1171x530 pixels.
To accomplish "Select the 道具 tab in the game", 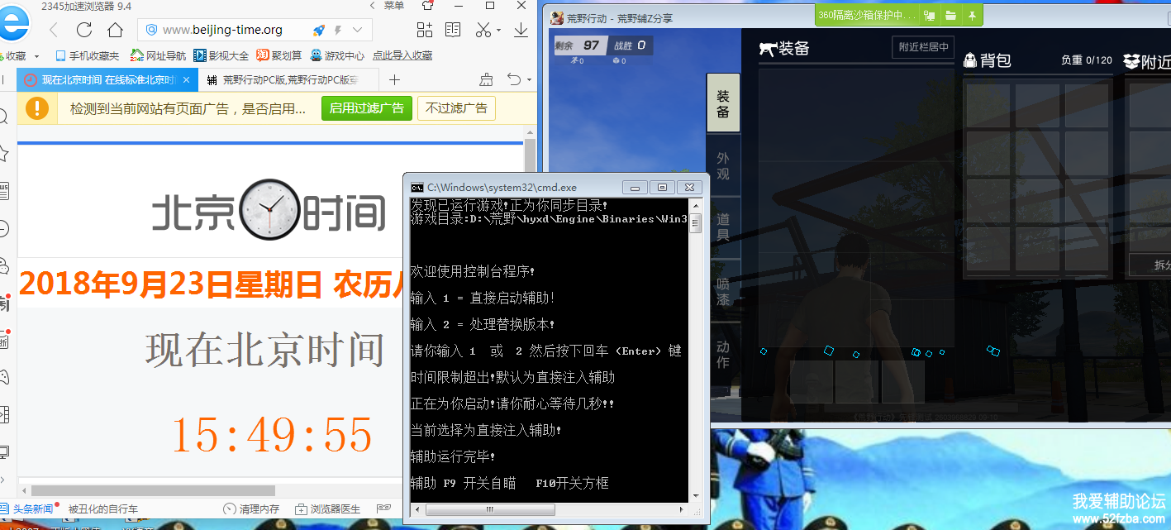I will [723, 227].
